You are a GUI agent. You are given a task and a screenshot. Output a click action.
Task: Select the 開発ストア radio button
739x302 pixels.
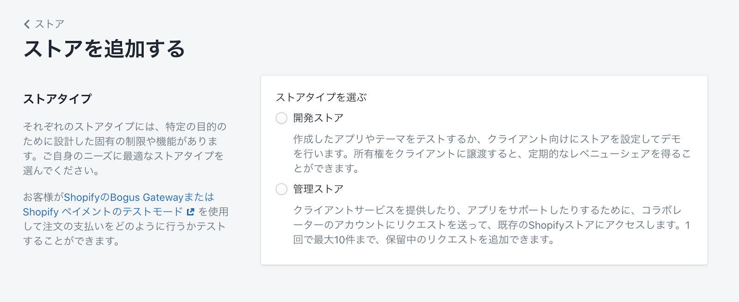pos(281,118)
